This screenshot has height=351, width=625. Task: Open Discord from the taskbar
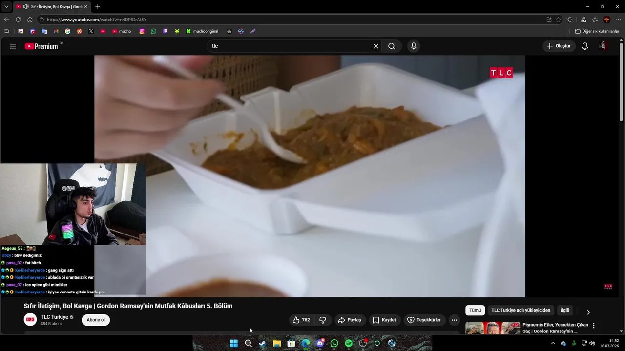click(320, 343)
